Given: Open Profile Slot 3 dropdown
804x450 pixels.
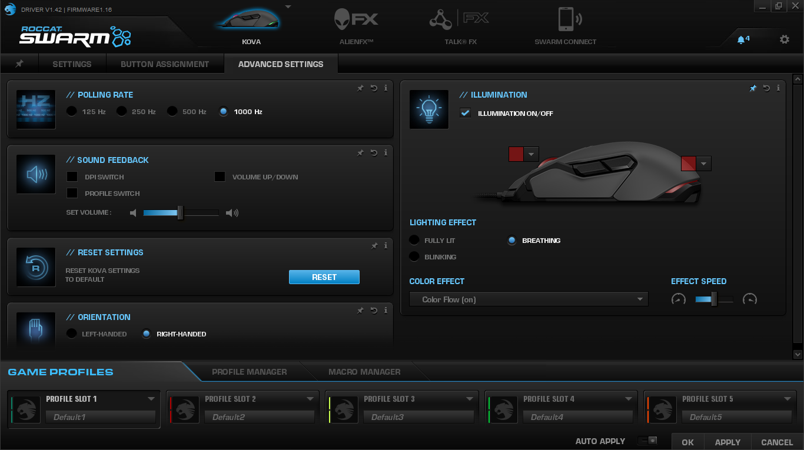Looking at the screenshot, I should (x=470, y=399).
